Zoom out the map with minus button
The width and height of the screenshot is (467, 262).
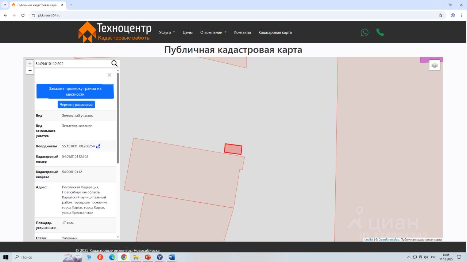point(30,71)
